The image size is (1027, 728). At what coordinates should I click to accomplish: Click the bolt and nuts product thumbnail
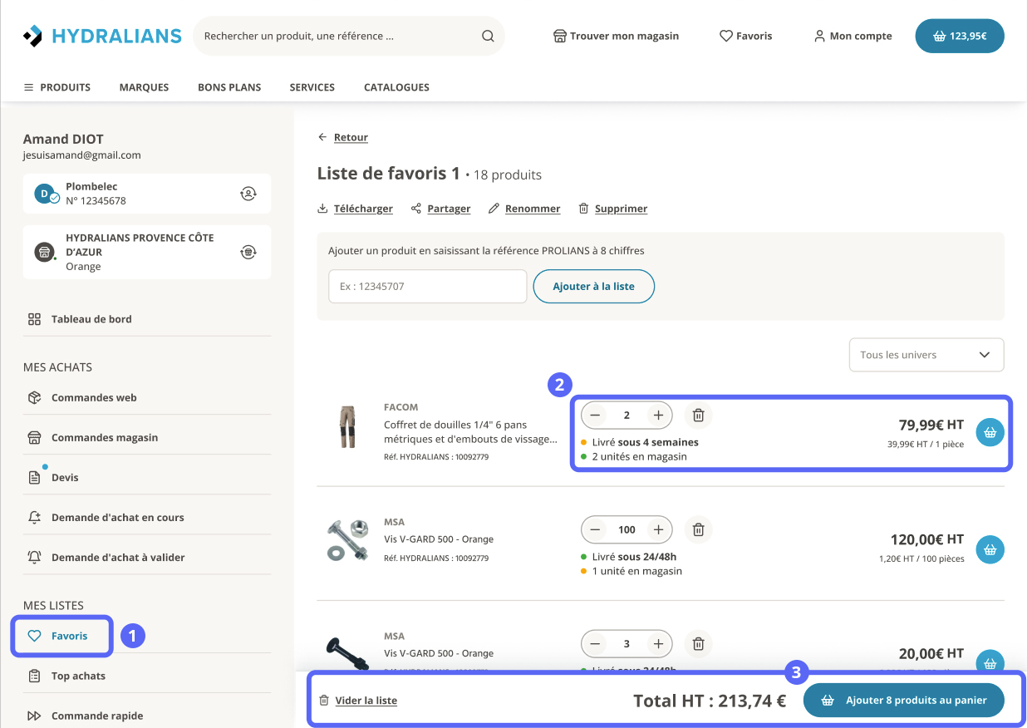pyautogui.click(x=347, y=541)
